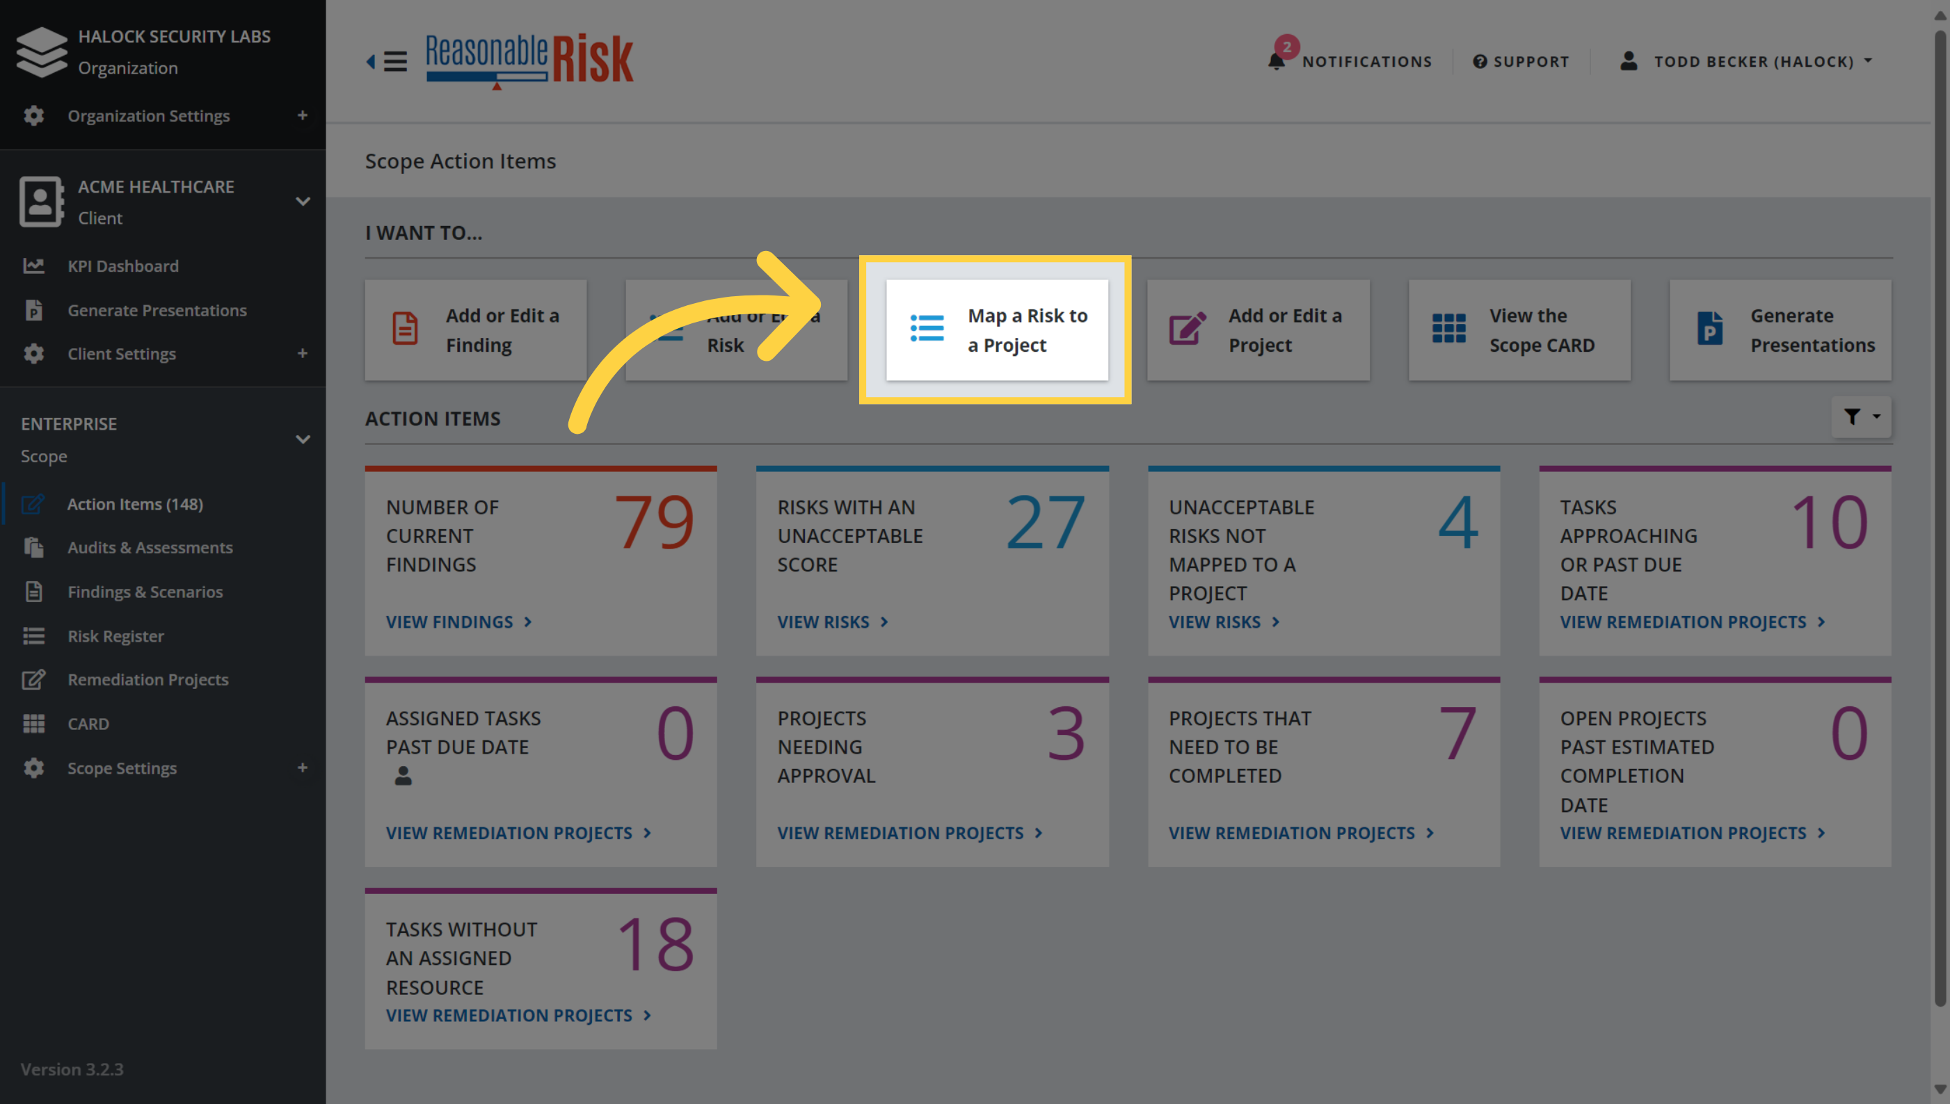The height and width of the screenshot is (1104, 1950).
Task: Expand Client Settings with the plus sign
Action: click(x=302, y=353)
